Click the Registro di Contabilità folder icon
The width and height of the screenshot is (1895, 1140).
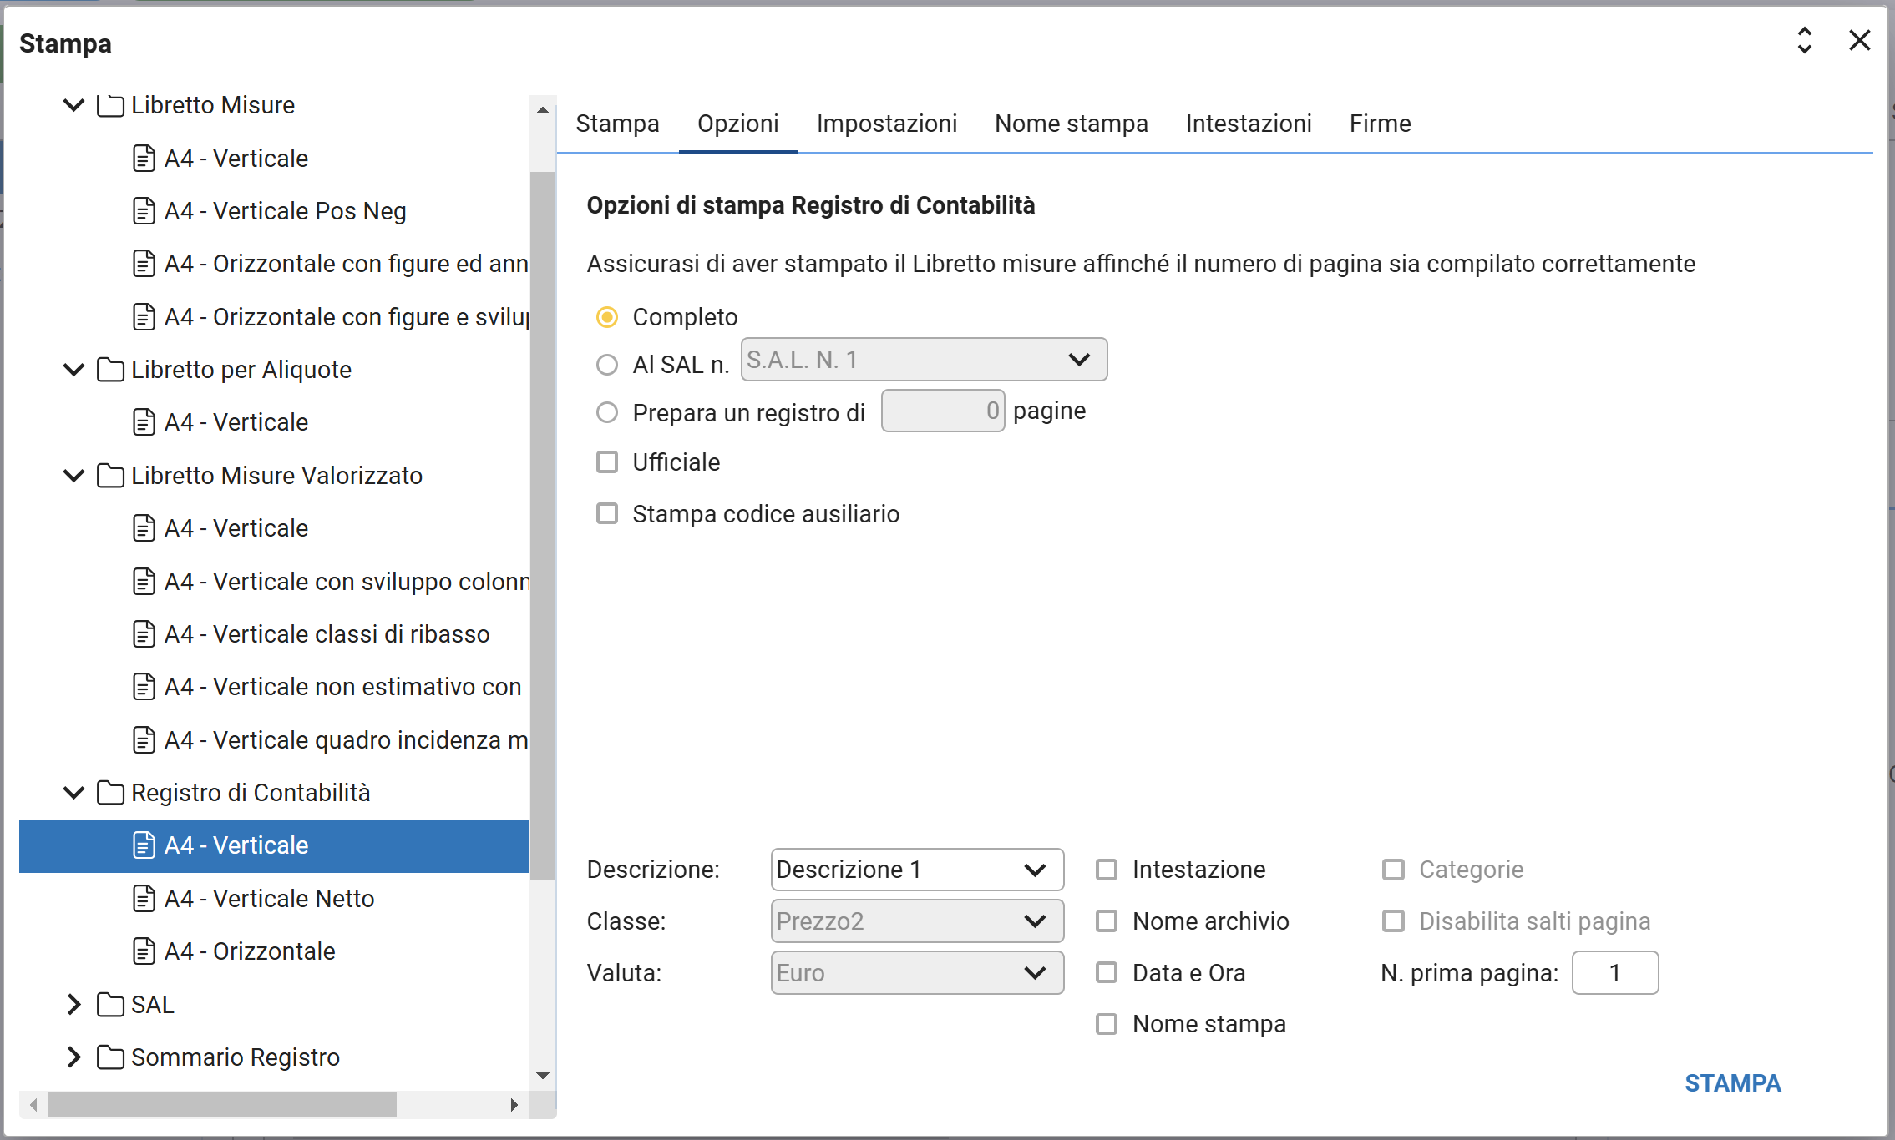110,793
